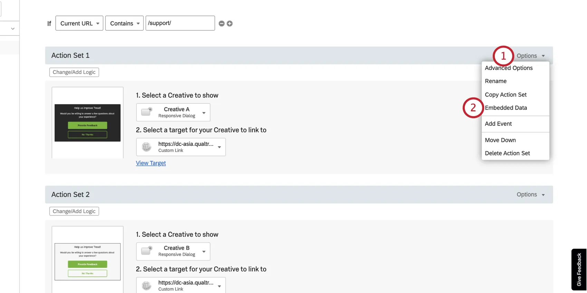Open the Current URL dropdown
Screen dimensions: 587x293
[x=79, y=23]
